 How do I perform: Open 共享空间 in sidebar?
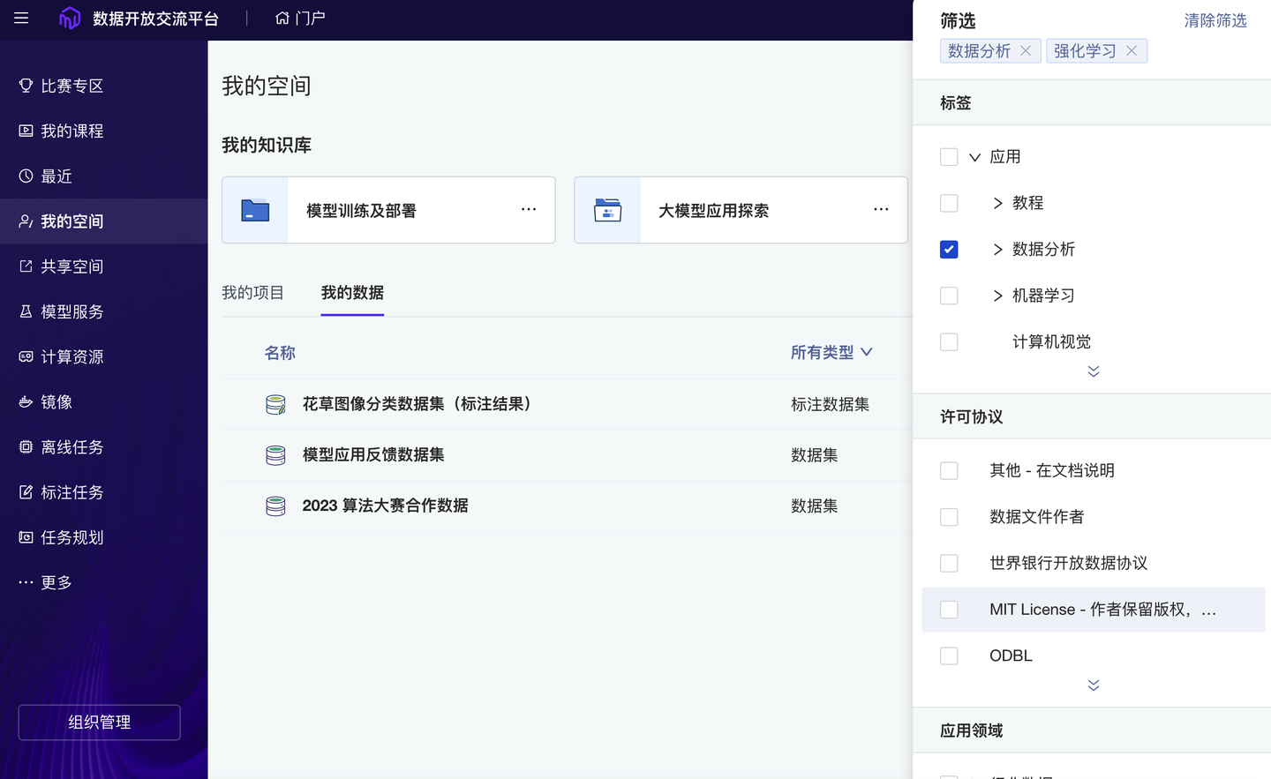72,266
